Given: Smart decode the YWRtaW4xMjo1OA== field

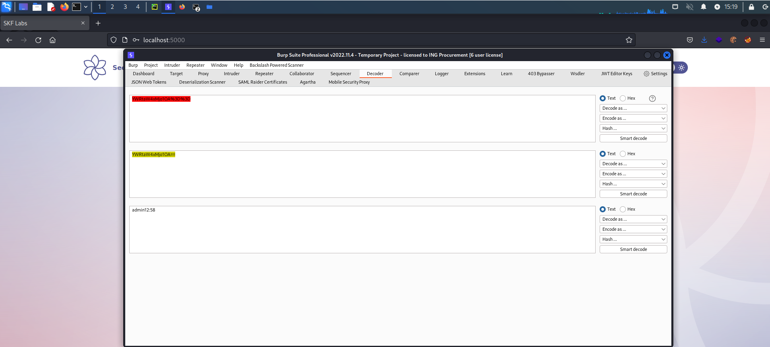Looking at the screenshot, I should coord(633,194).
